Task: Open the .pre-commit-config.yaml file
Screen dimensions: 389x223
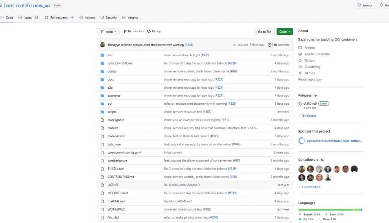Action: pos(124,152)
